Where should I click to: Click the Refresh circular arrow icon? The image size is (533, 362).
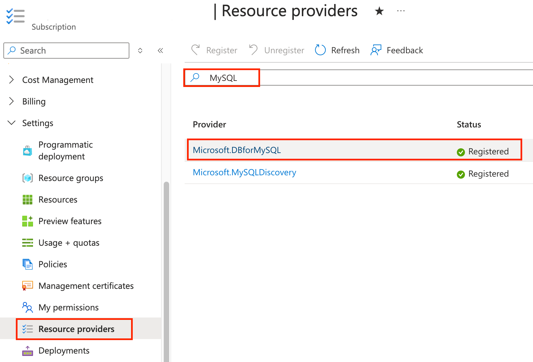pos(320,50)
